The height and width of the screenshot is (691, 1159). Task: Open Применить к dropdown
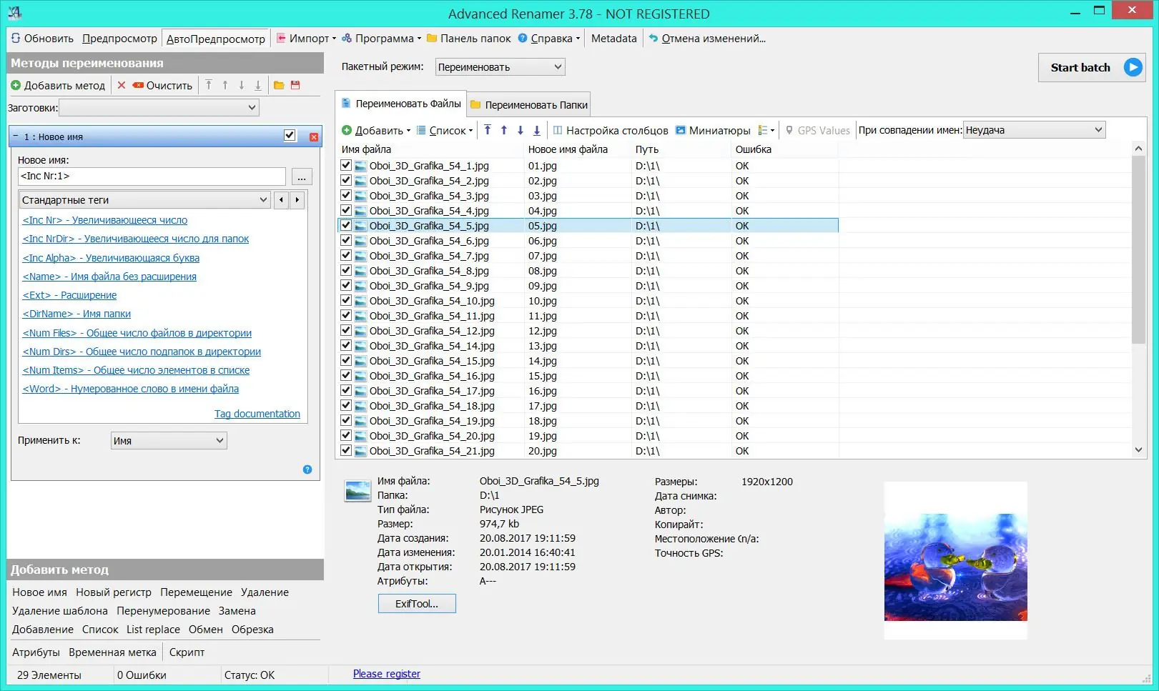click(169, 441)
